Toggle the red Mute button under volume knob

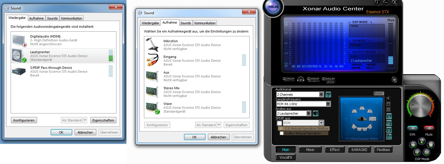pos(429,128)
